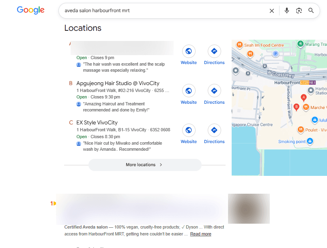Click the Google logo
327x248 pixels.
point(30,10)
